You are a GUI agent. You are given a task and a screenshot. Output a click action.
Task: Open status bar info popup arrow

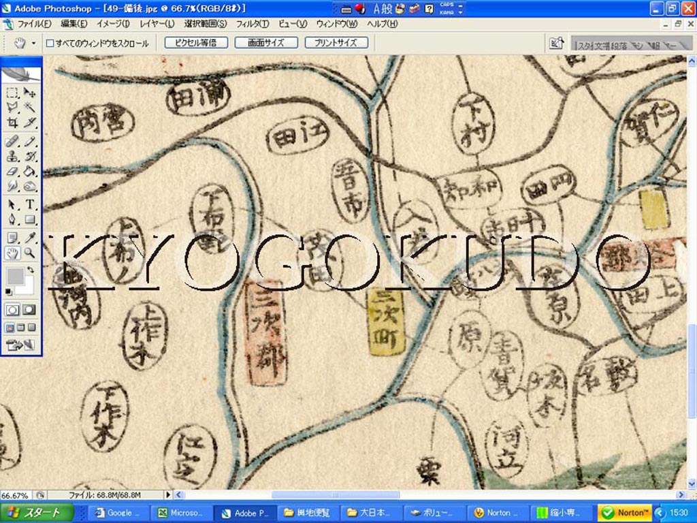pyautogui.click(x=168, y=494)
